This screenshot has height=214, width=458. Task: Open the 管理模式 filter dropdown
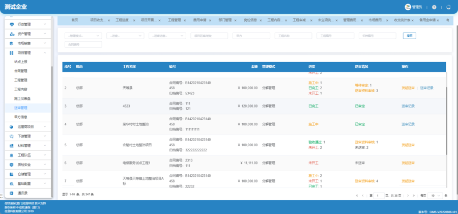83,36
